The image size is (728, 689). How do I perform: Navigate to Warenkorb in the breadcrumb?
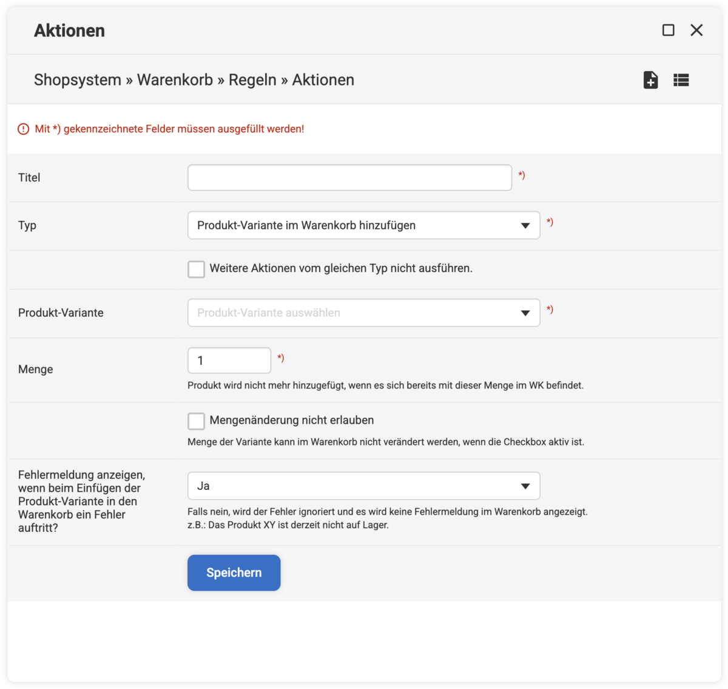[175, 80]
